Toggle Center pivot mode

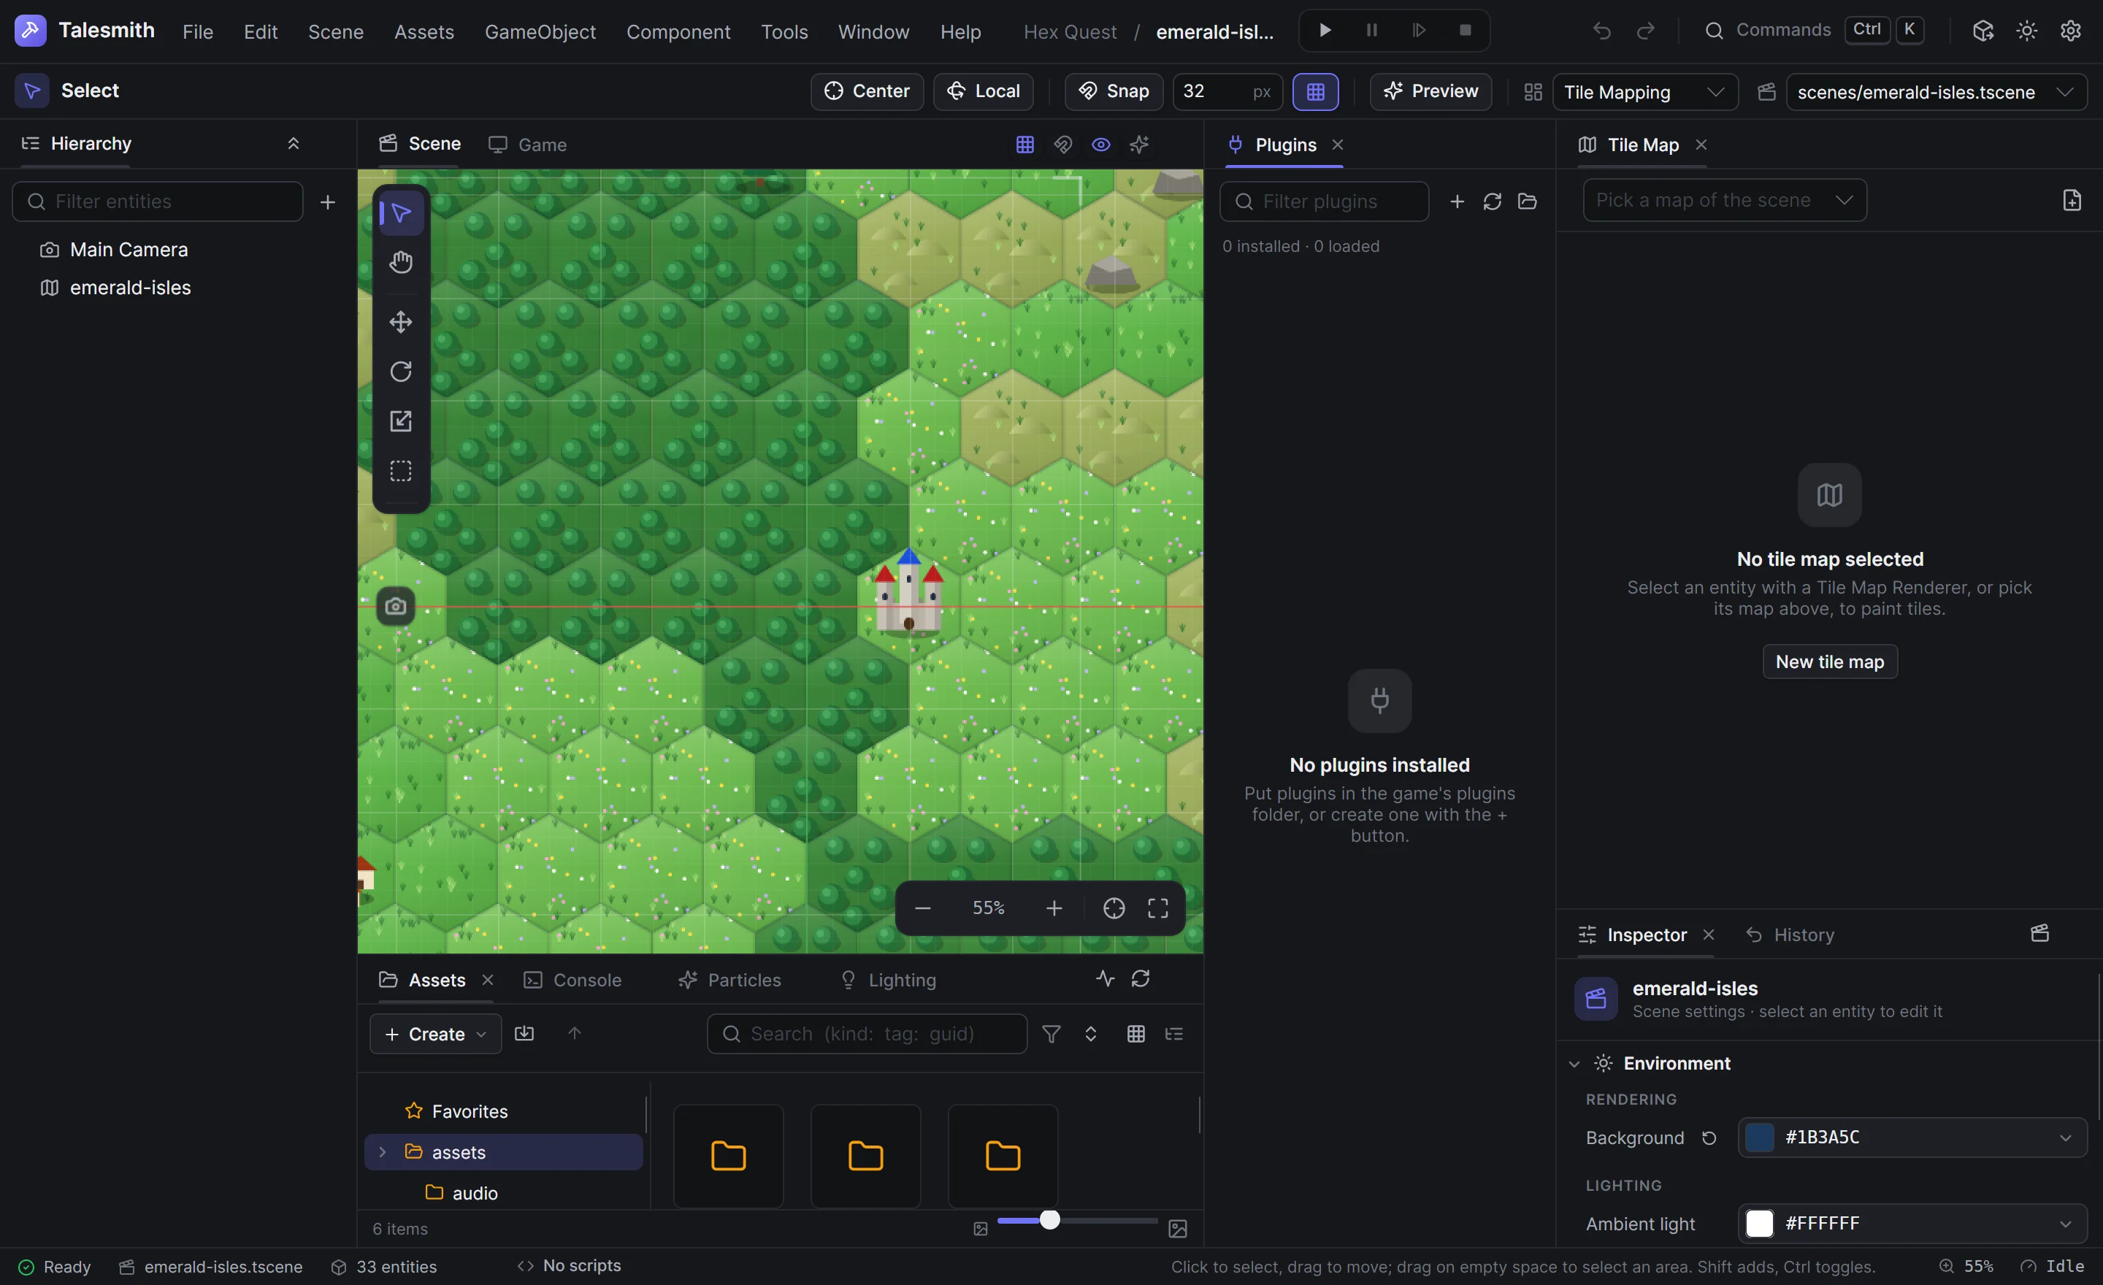[x=866, y=91]
